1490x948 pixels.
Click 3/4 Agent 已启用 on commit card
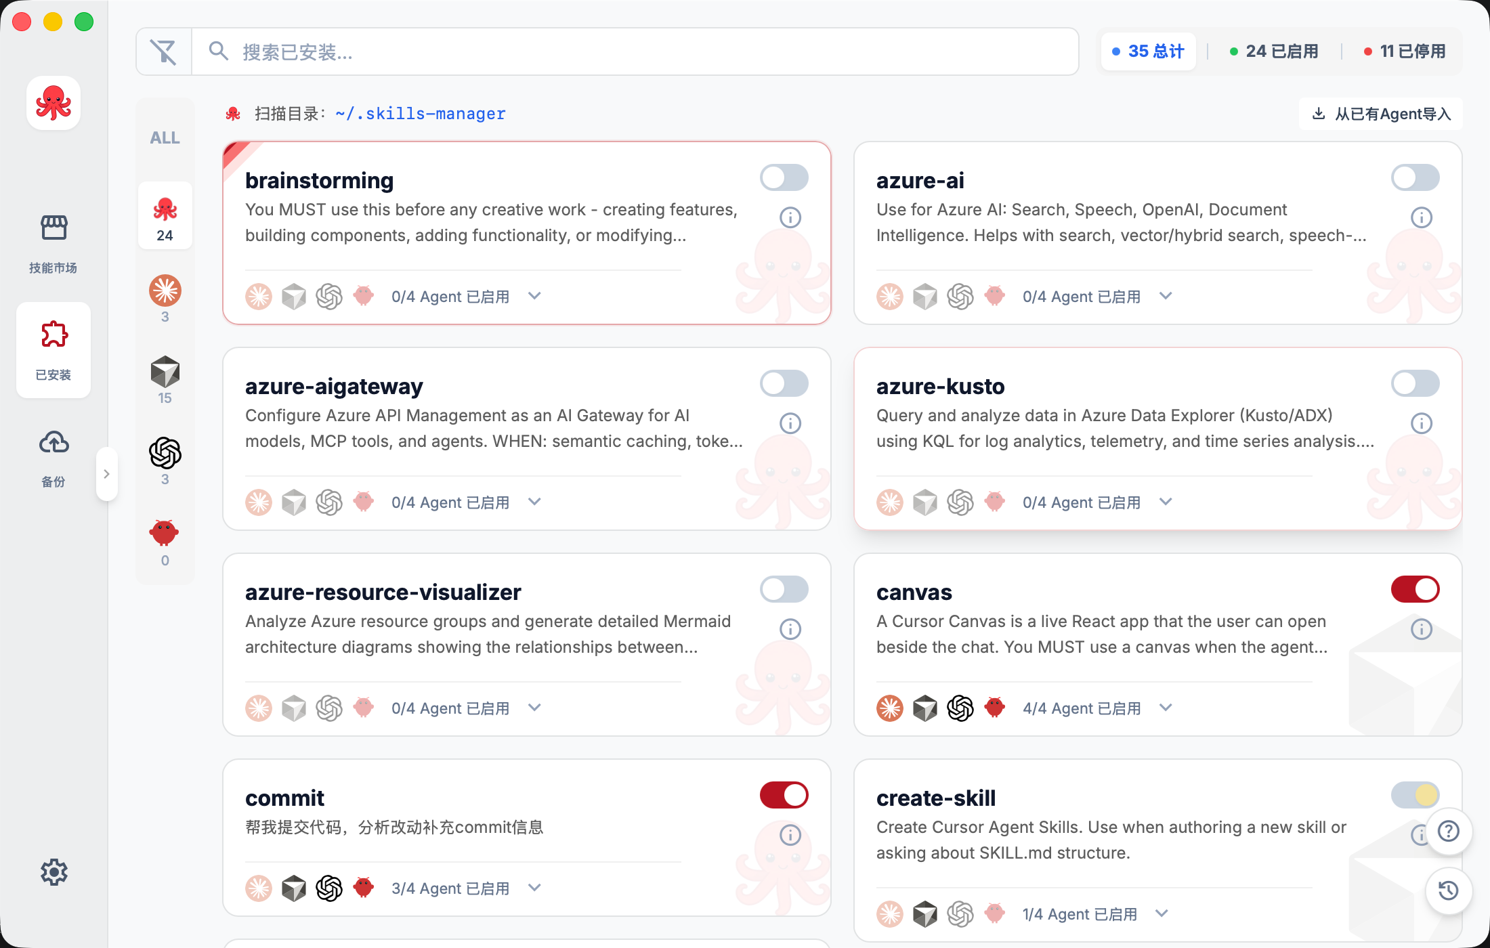click(x=450, y=888)
